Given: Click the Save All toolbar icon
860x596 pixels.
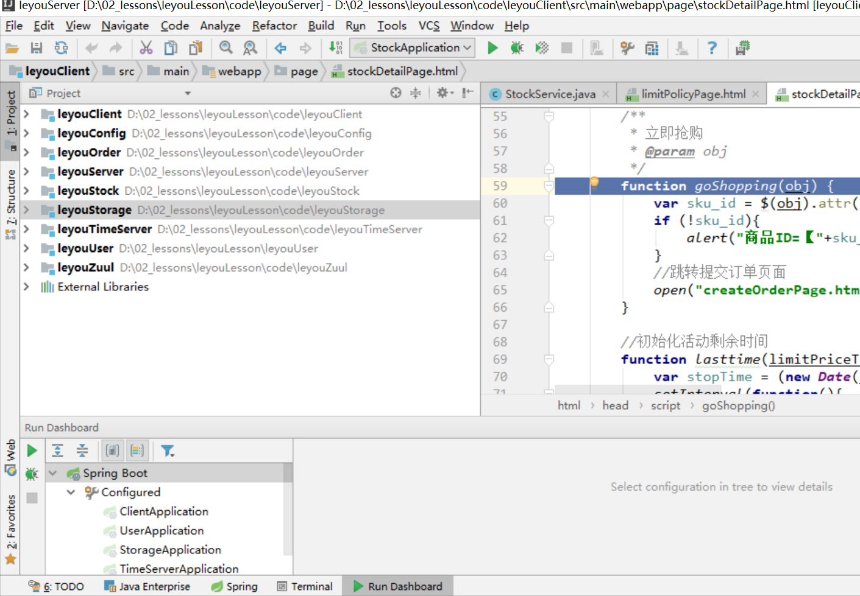Looking at the screenshot, I should click(x=37, y=48).
